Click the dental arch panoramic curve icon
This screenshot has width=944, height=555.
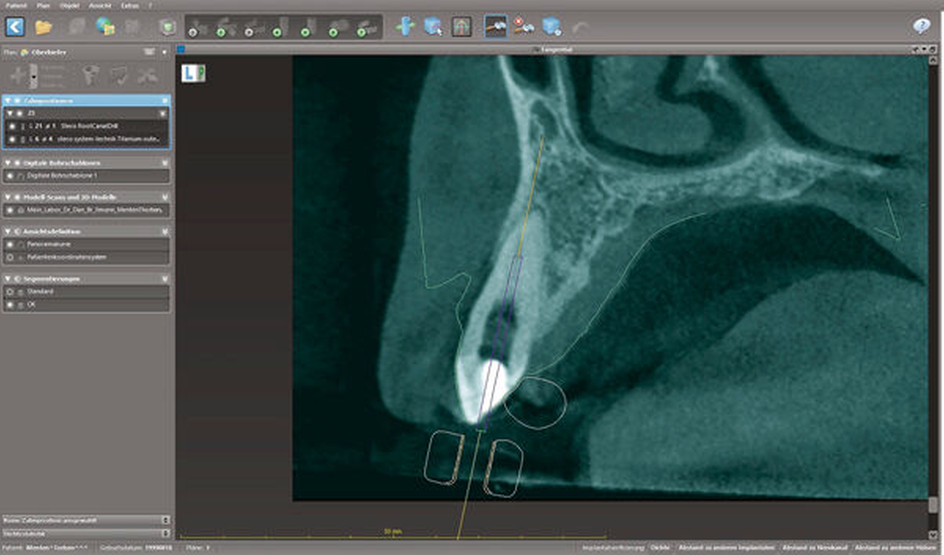point(461,26)
